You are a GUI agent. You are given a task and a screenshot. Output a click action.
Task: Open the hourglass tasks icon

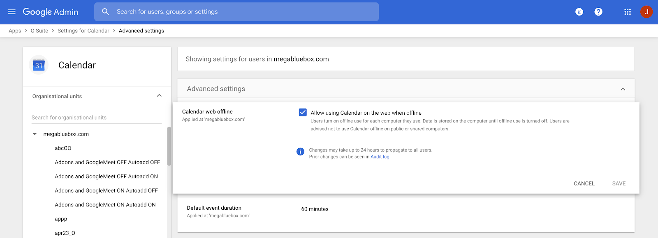point(579,12)
